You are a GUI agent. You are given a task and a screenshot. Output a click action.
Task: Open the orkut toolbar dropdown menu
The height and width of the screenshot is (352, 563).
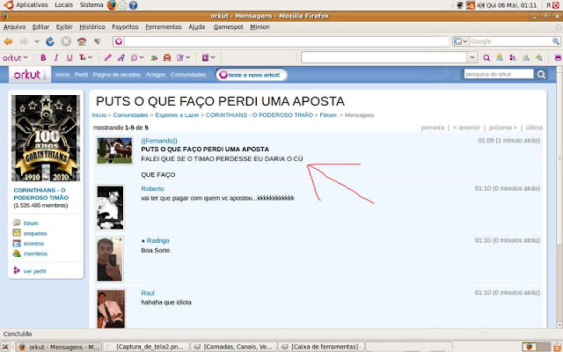(x=15, y=57)
